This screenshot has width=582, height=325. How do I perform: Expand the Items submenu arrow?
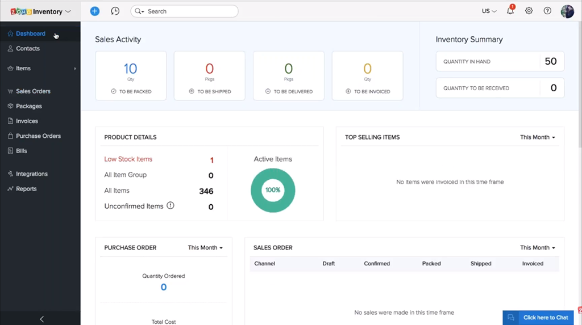click(x=75, y=69)
